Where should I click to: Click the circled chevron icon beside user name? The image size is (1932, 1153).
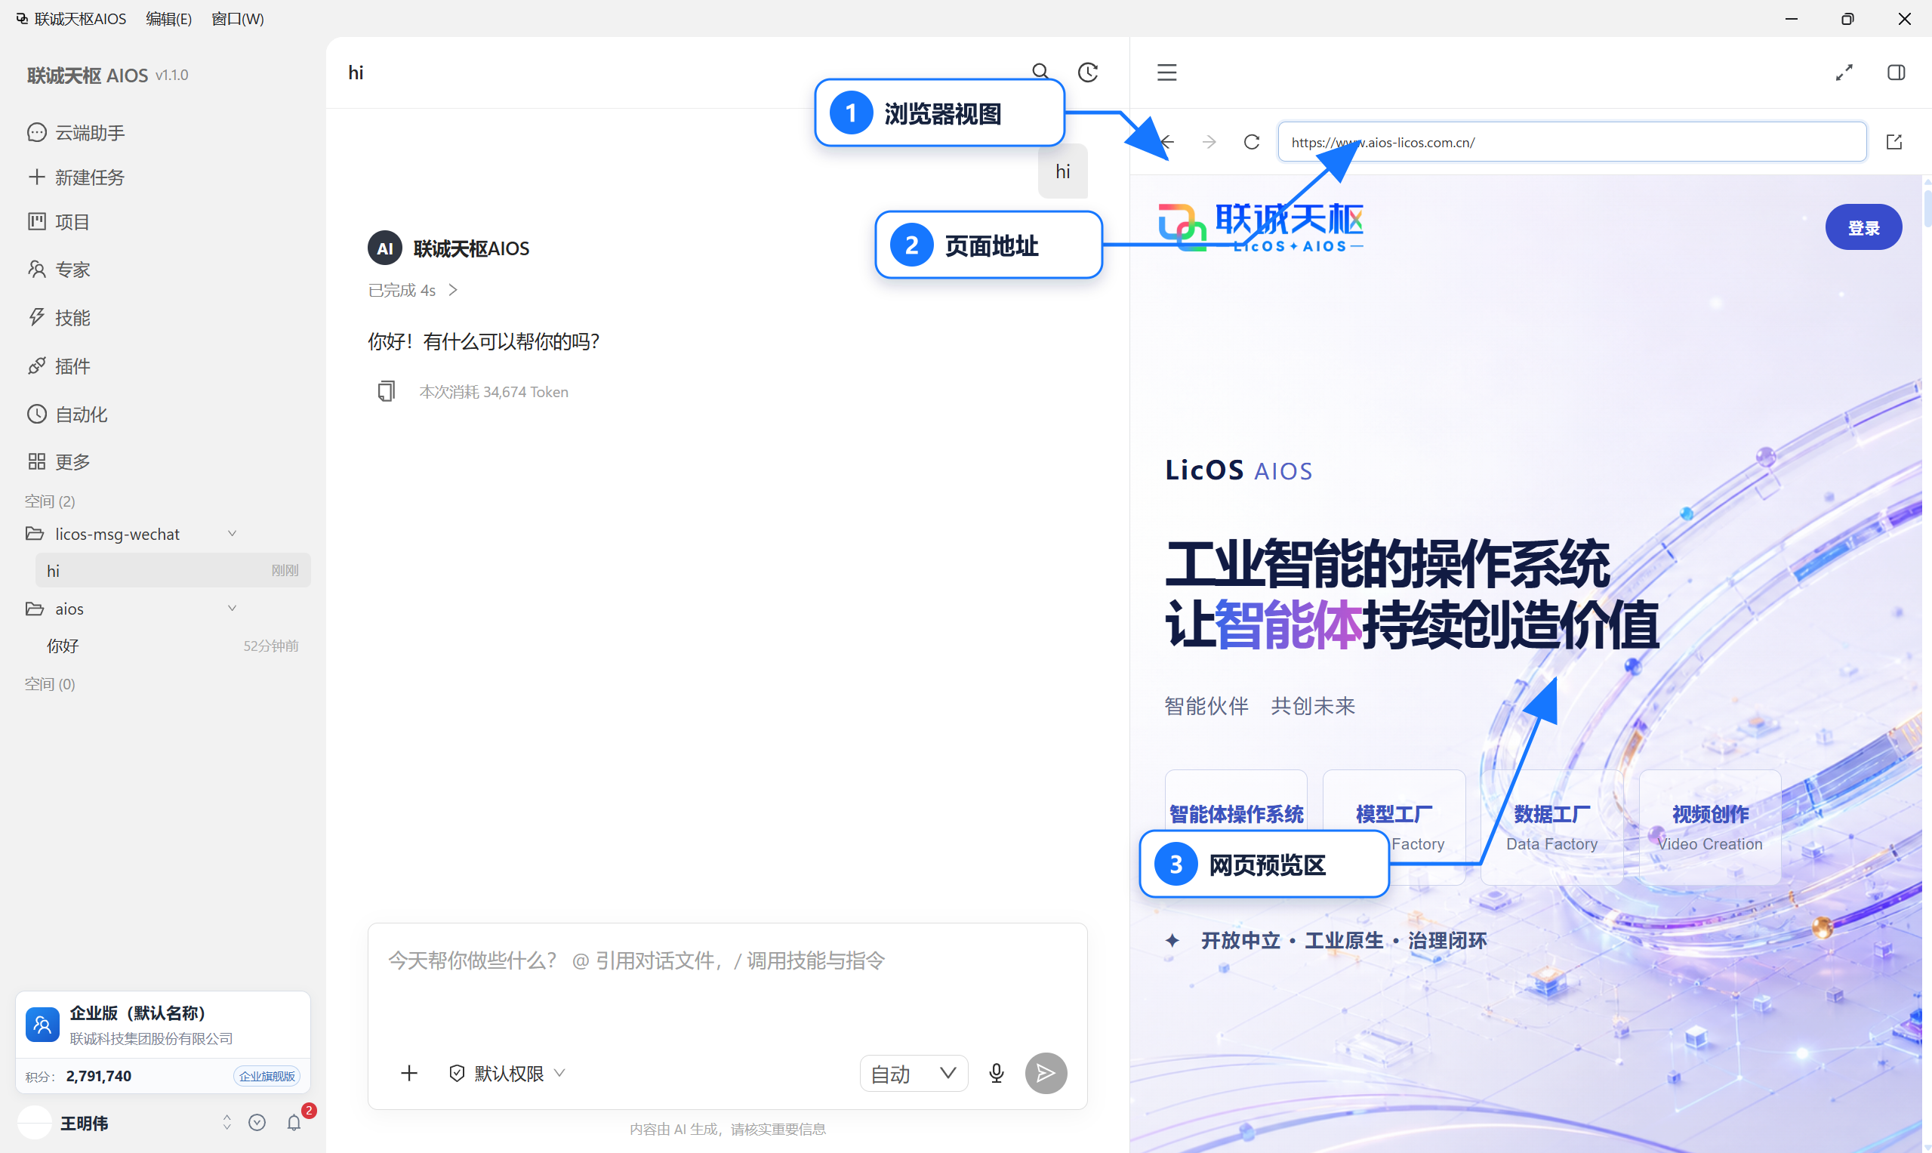click(257, 1123)
